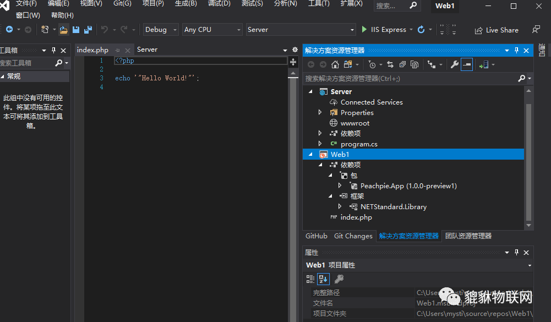551x322 pixels.
Task: Click the Solution Explorer vertical scrollbar thumb
Action: 528,162
